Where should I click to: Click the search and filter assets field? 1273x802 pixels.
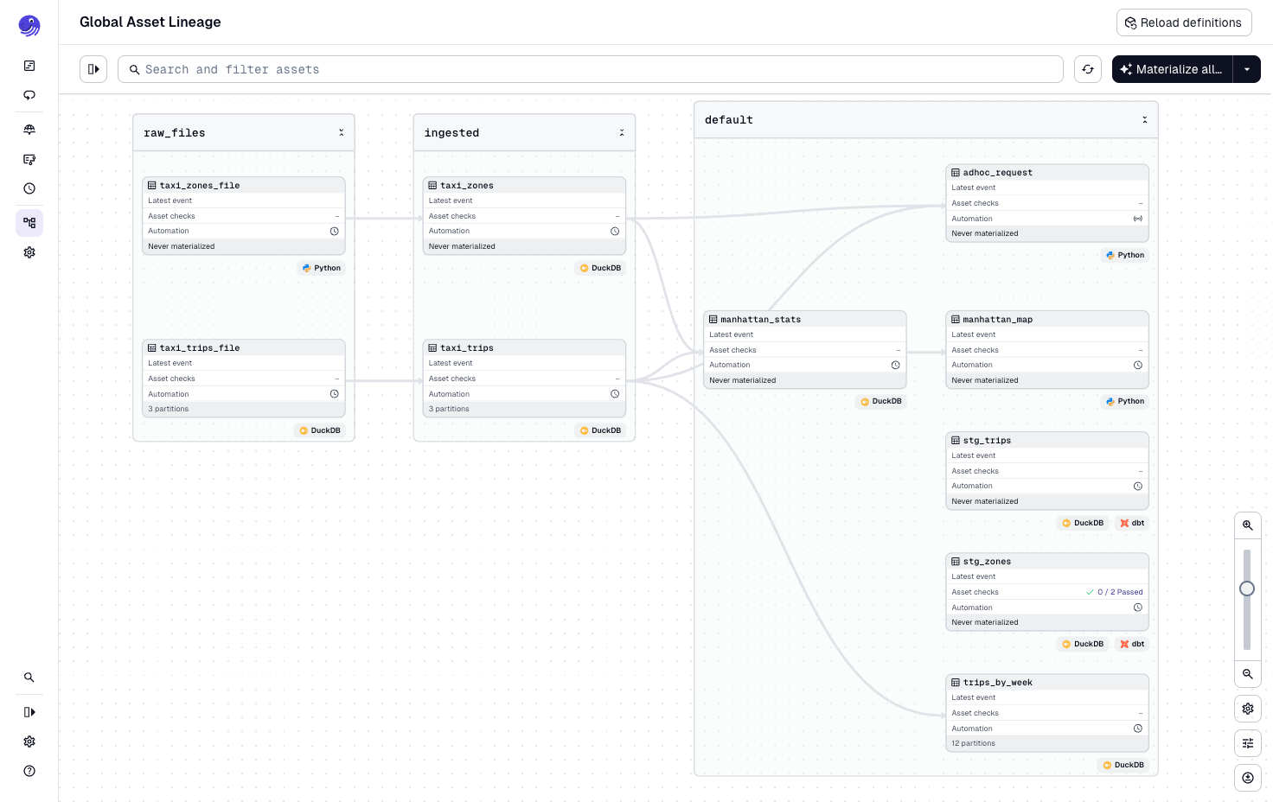[x=591, y=69]
